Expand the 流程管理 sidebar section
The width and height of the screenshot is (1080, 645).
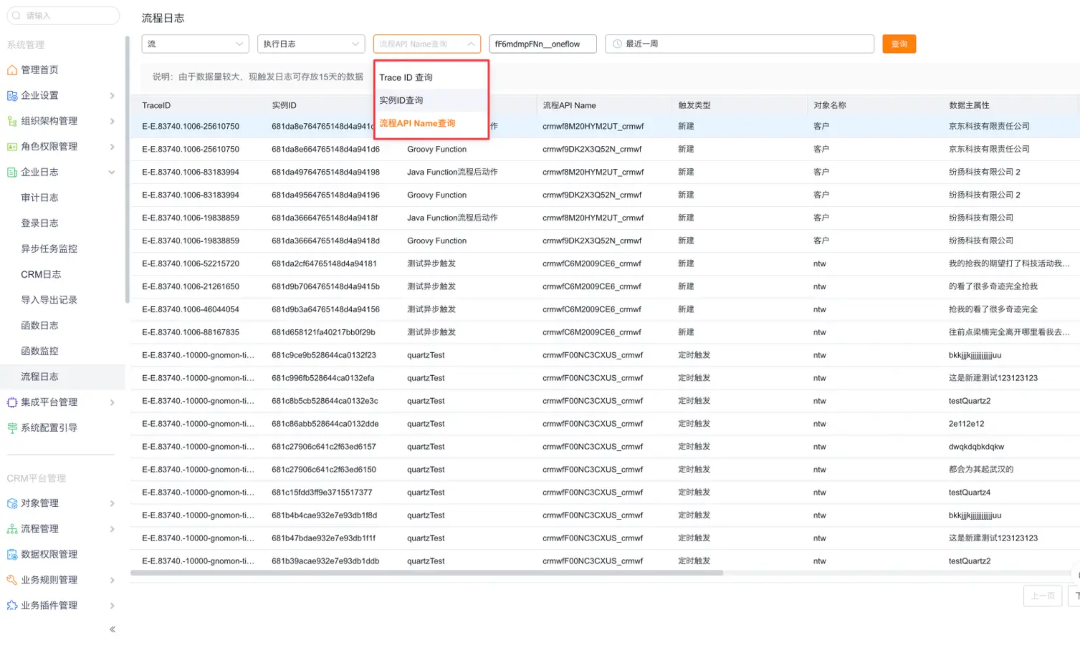[112, 529]
